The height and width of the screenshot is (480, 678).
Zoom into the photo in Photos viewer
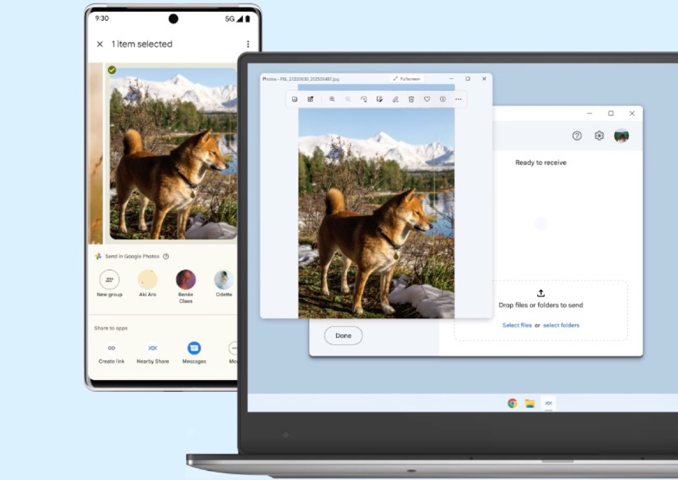332,99
